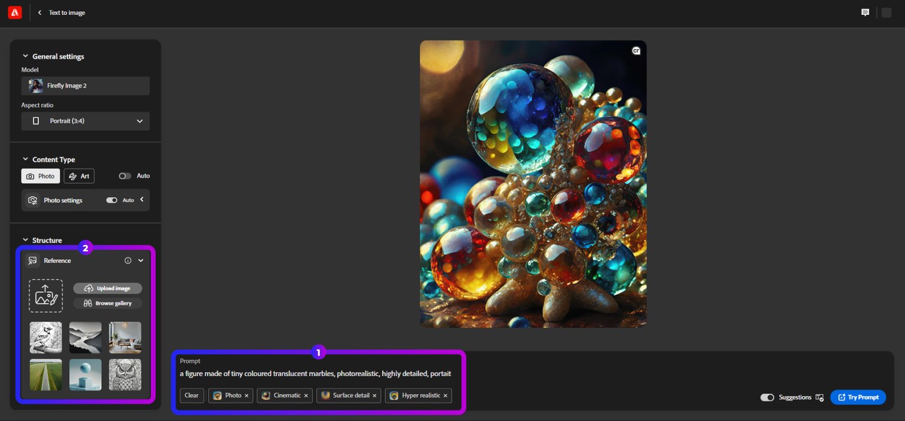Click the Try Prompt button
Viewport: 905px width, 421px height.
pos(858,397)
